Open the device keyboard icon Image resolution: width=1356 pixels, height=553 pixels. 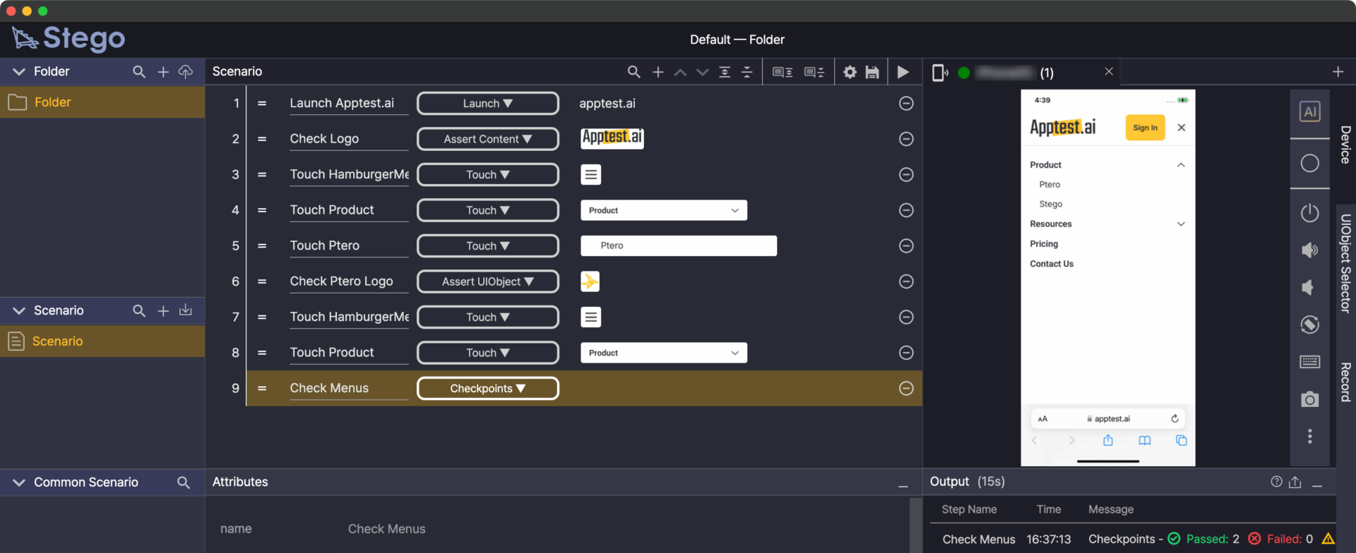1309,362
